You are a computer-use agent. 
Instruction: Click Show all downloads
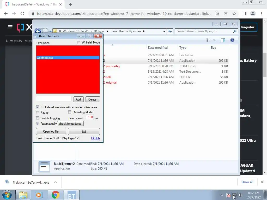tap(247, 182)
